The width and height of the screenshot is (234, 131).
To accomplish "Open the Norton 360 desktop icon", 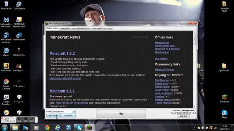I will pyautogui.click(x=6, y=68).
